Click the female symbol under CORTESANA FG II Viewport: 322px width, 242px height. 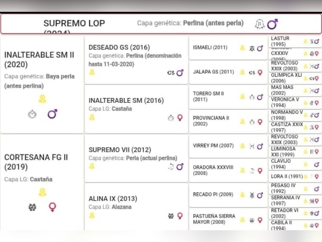coord(52,207)
